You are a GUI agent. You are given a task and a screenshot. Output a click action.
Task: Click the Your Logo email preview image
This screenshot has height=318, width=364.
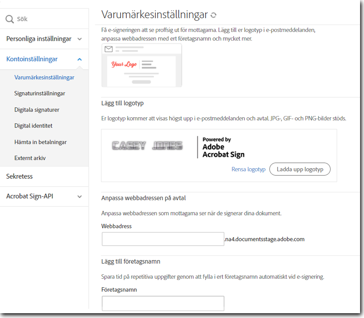click(142, 65)
